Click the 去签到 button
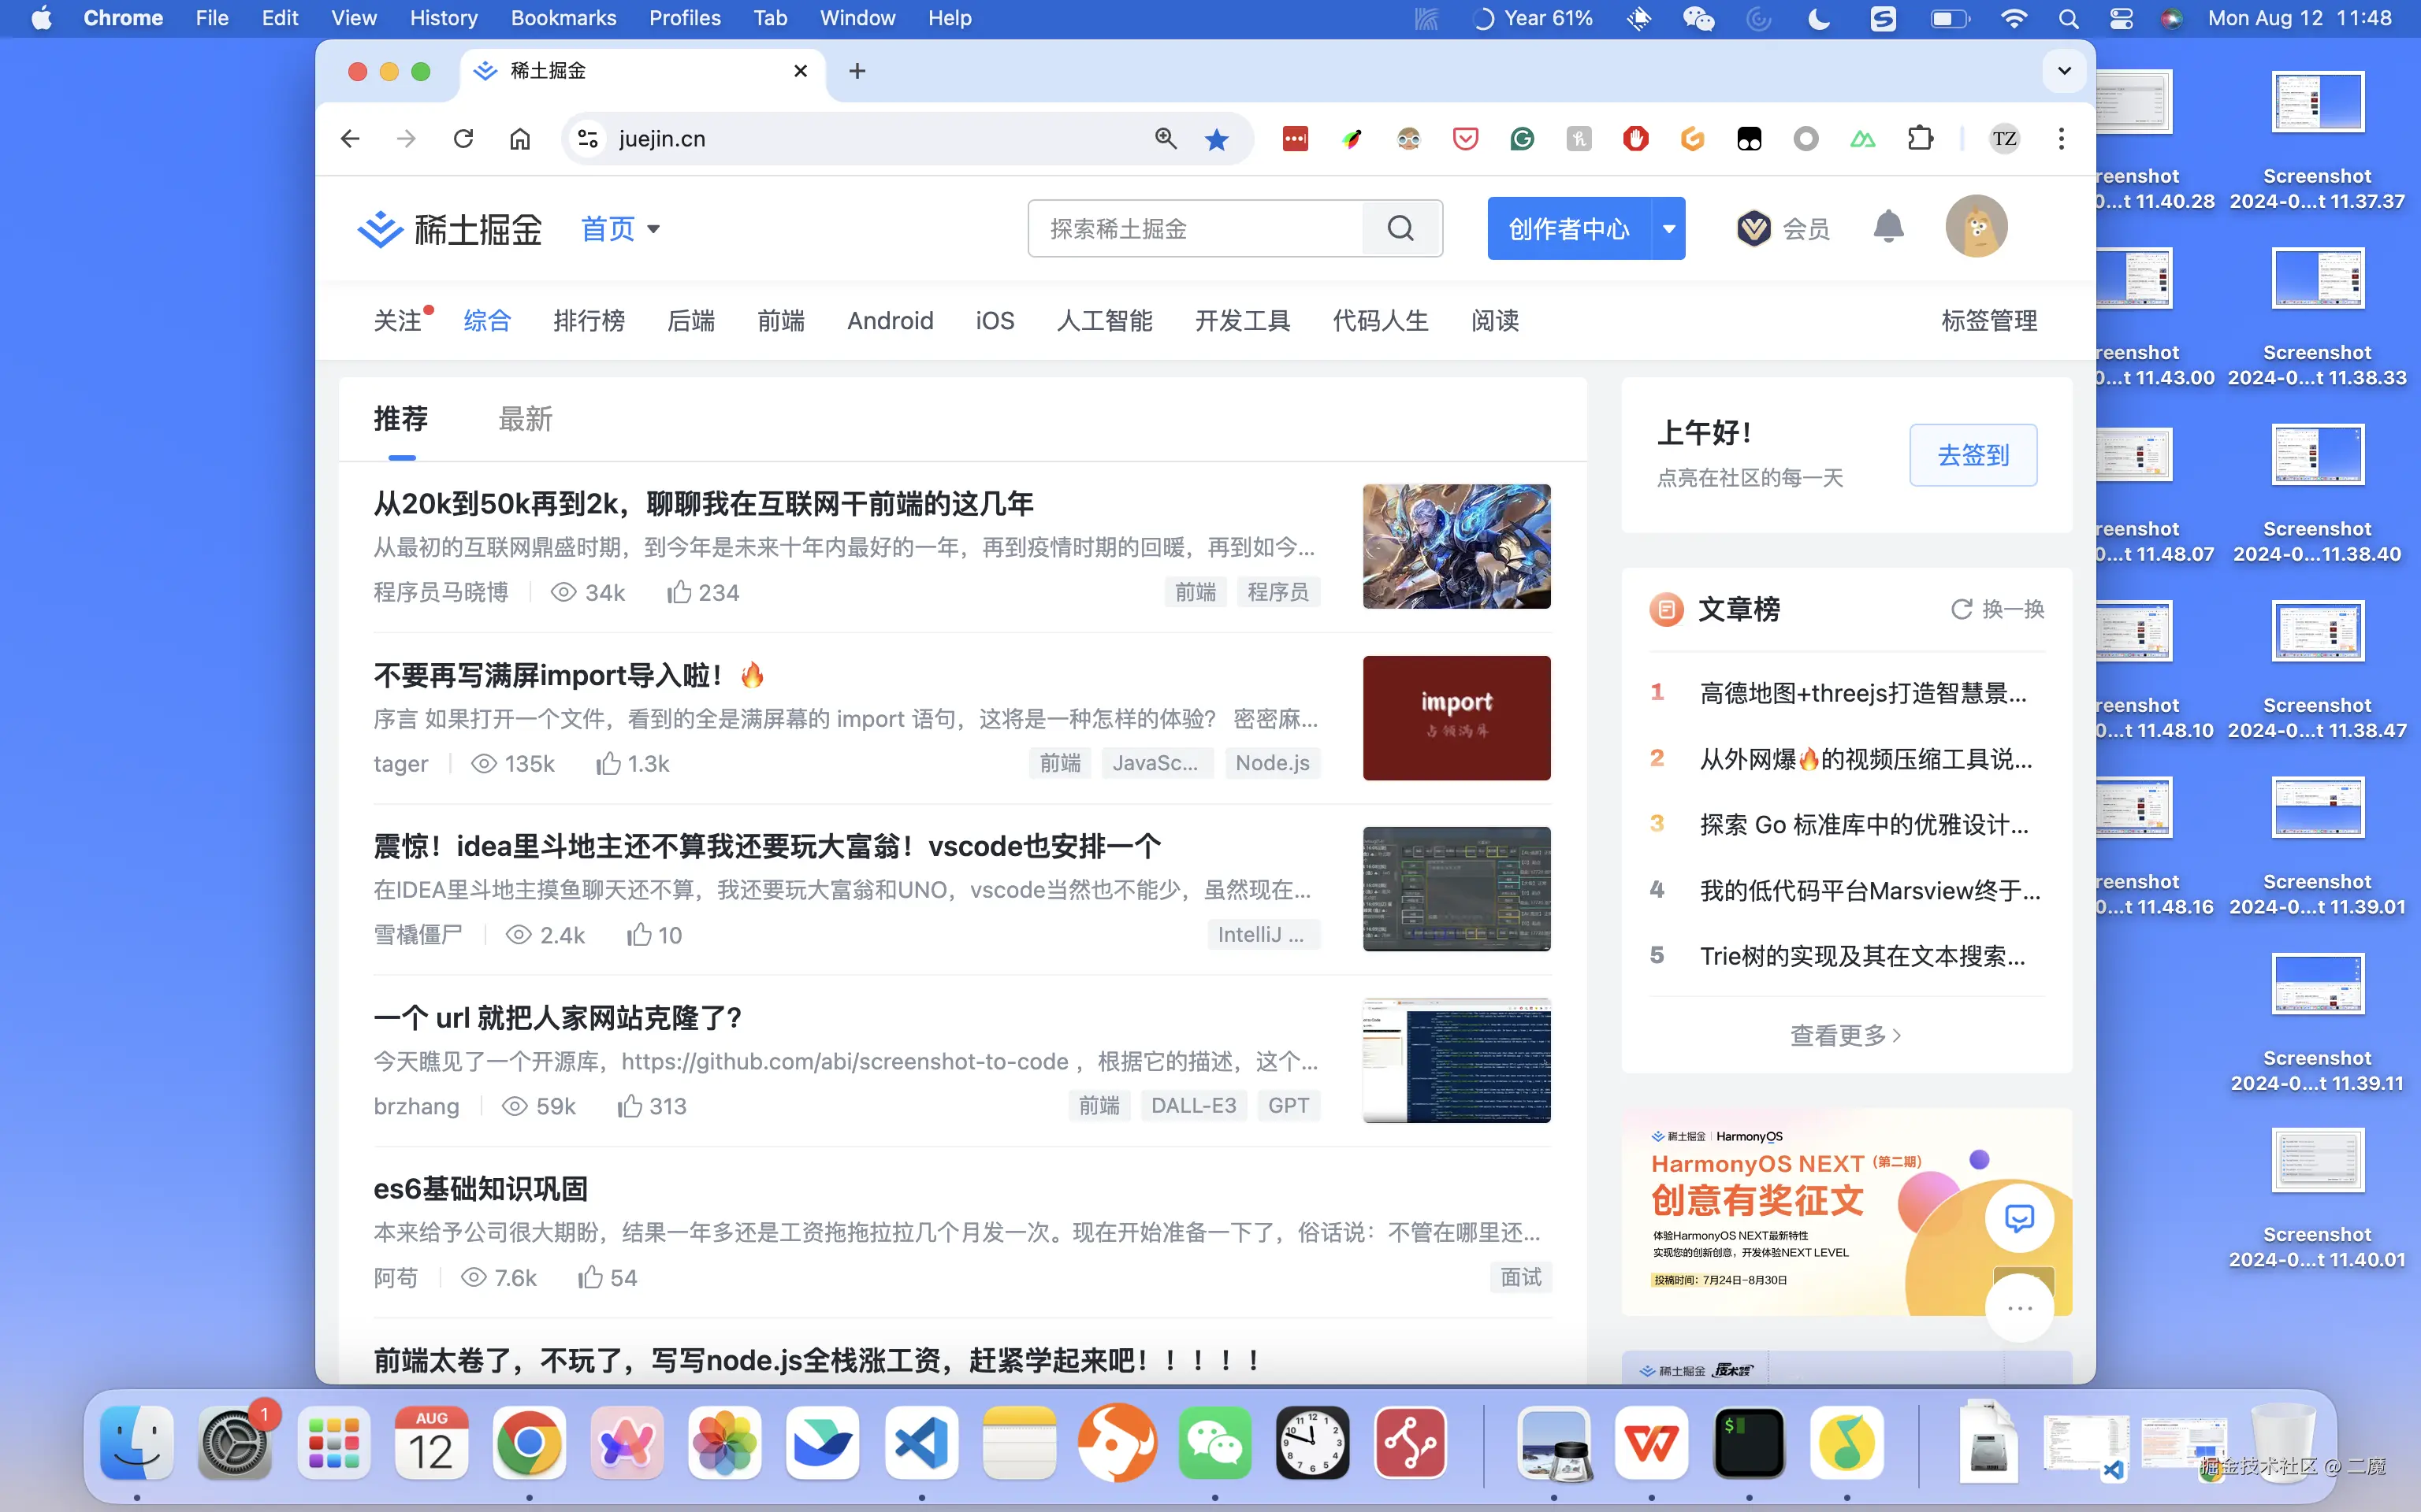Image resolution: width=2421 pixels, height=1512 pixels. (x=1971, y=455)
